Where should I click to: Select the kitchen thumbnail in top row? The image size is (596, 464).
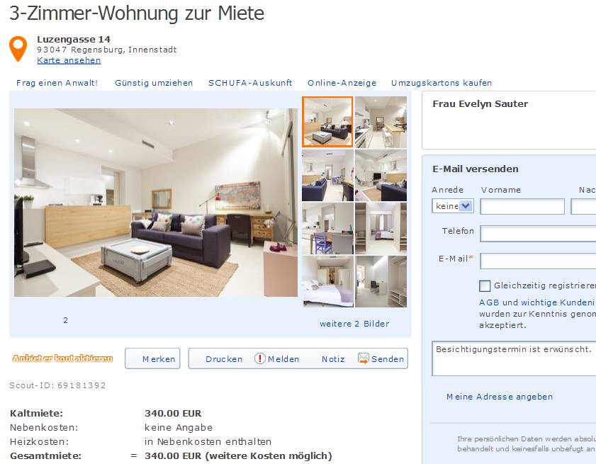pos(381,122)
